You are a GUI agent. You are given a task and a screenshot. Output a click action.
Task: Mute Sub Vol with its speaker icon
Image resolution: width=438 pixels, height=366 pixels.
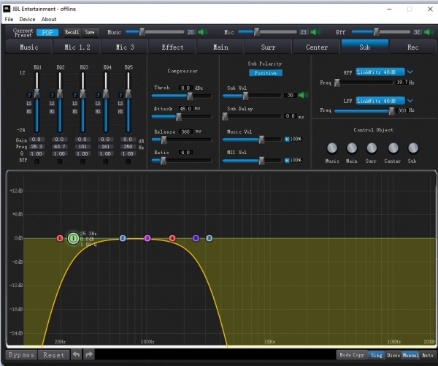301,95
